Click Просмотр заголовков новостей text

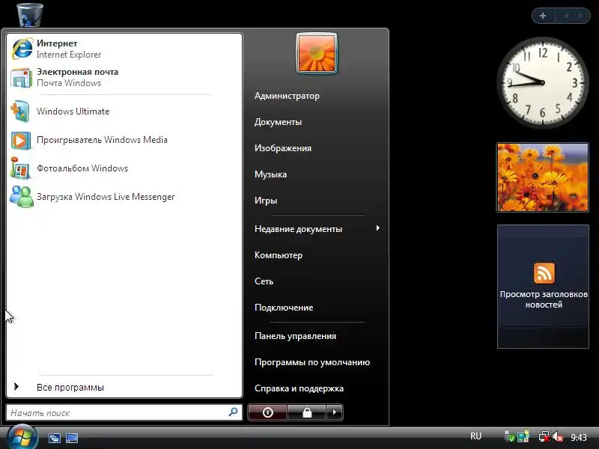[x=544, y=299]
